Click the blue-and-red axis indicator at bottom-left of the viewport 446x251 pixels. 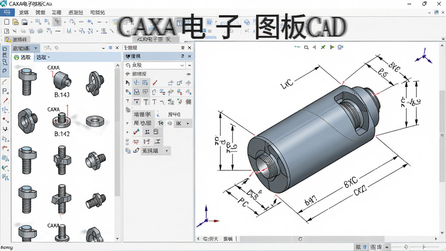click(x=207, y=217)
